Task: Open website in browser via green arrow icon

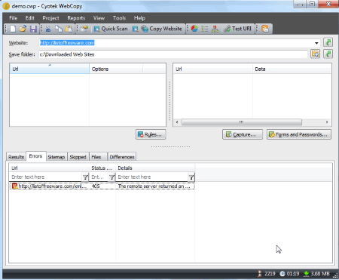Action: click(328, 42)
